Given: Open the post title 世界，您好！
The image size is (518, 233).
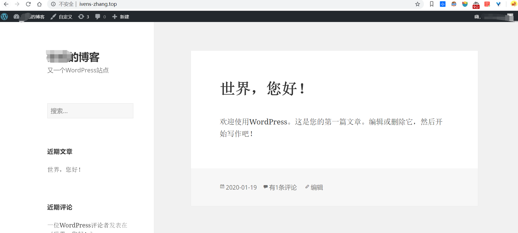Looking at the screenshot, I should (x=263, y=89).
